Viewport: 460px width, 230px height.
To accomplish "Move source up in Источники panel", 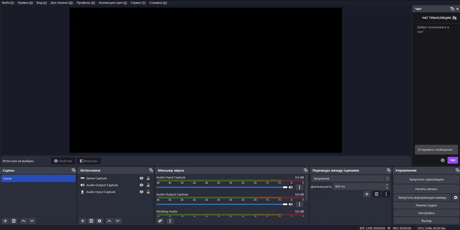I will 109,221.
